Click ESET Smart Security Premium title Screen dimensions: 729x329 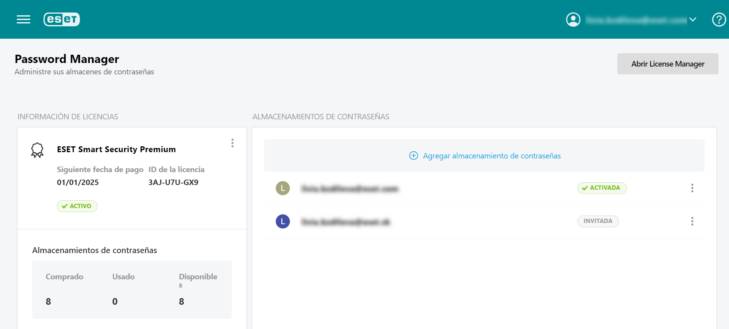pos(116,149)
